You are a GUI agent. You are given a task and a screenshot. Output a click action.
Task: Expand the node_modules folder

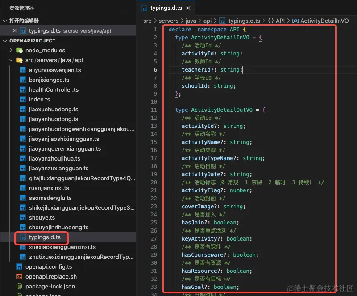[x=11, y=50]
